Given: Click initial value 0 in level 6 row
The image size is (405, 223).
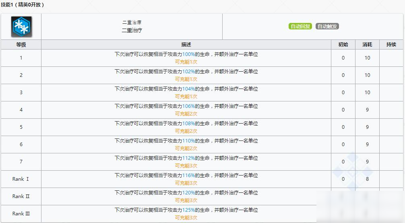Looking at the screenshot, I should coord(343,145).
